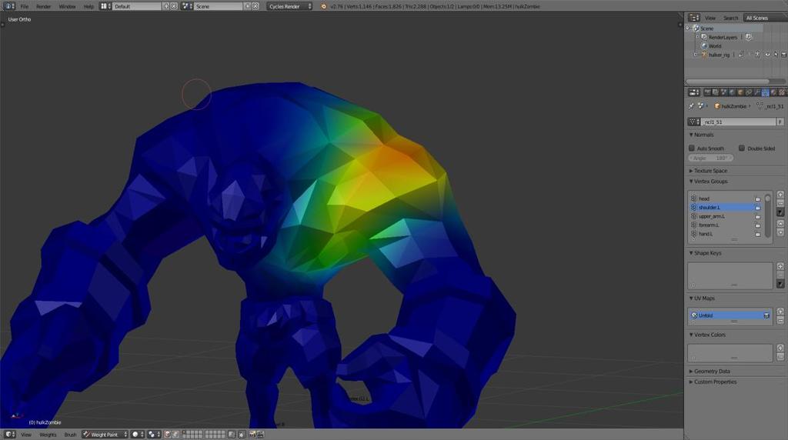Switch to the Object properties tab
This screenshot has width=788, height=440.
point(740,92)
